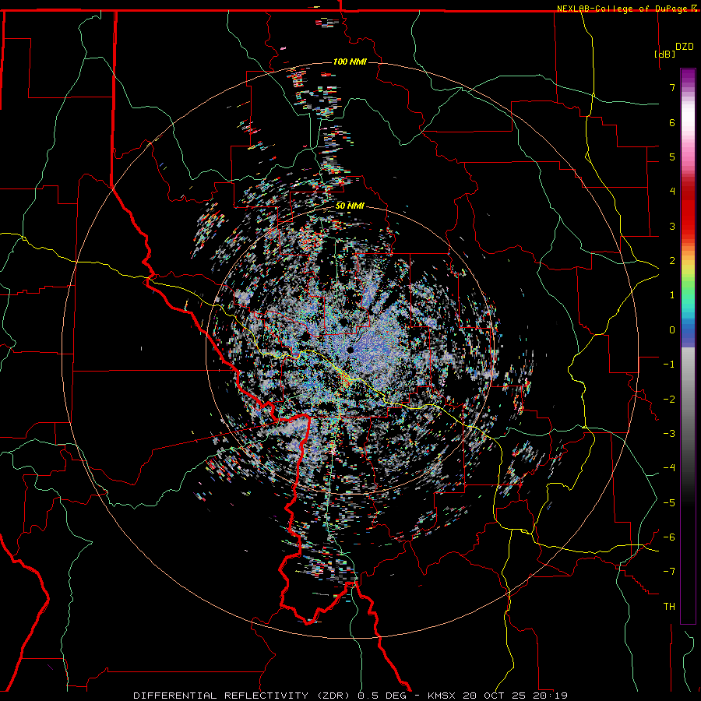This screenshot has height=701, width=701.
Task: Click the ZDR color scale bar
Action: [688, 346]
